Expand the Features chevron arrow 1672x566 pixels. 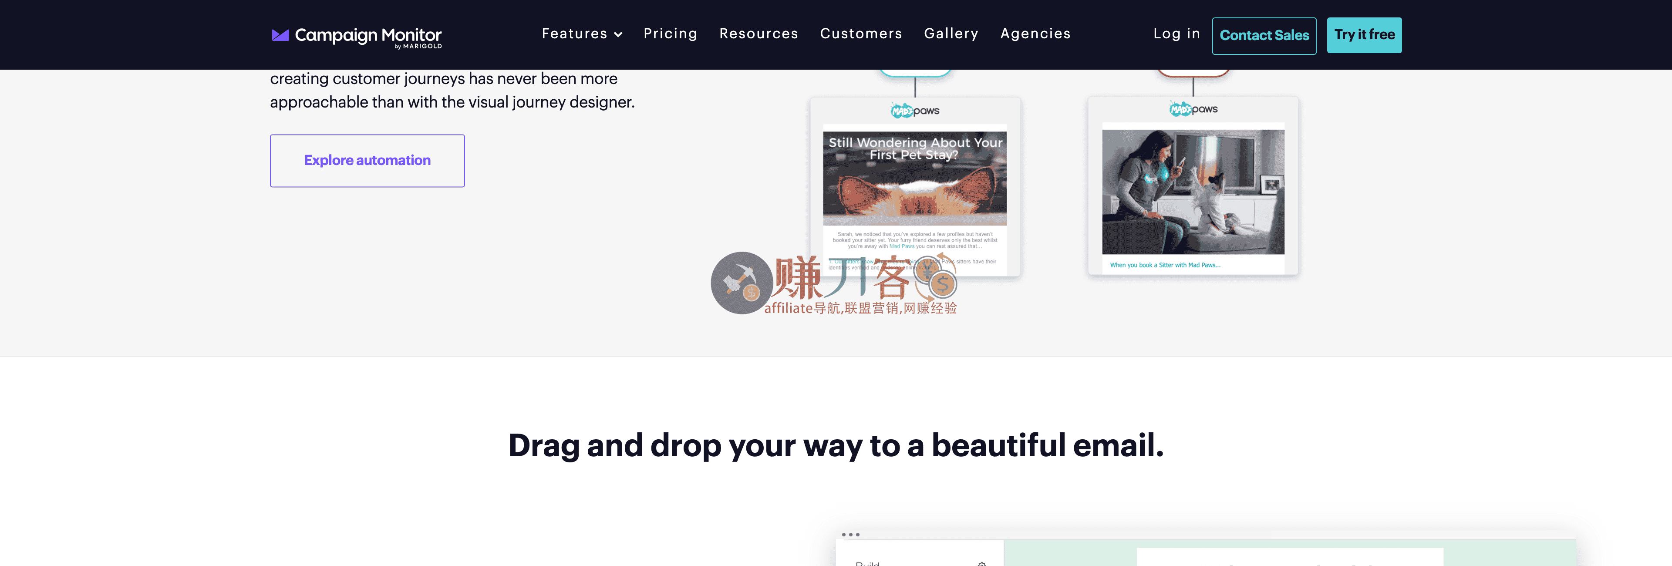tap(618, 34)
